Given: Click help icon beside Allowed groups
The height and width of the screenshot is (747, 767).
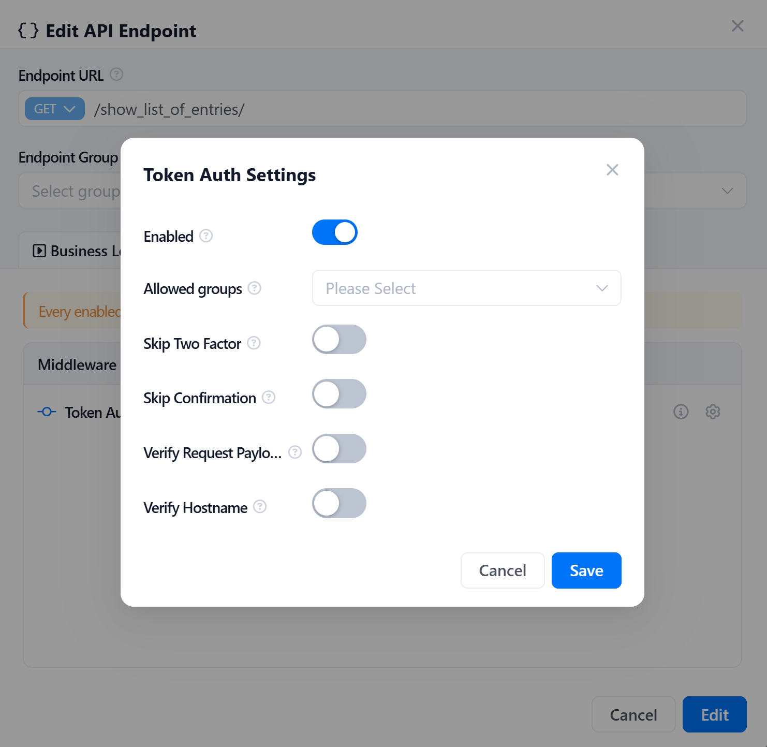Looking at the screenshot, I should [x=254, y=288].
